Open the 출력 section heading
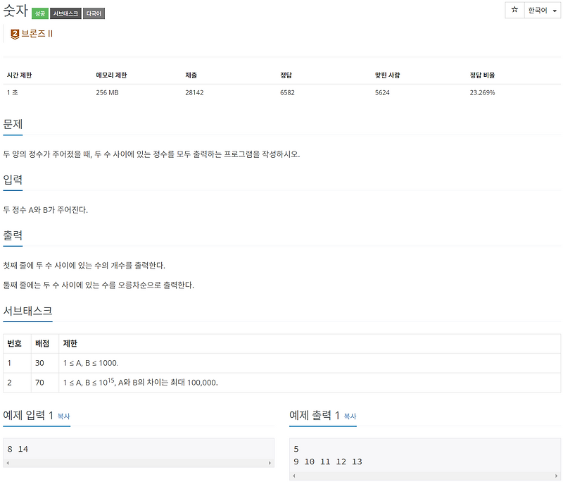Screen dimensions: 563x482 point(13,235)
